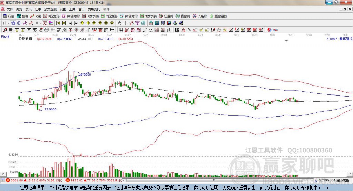Open 赢家服务 with dollar icon
Screen dimensions: 353x191
(x=218, y=16)
